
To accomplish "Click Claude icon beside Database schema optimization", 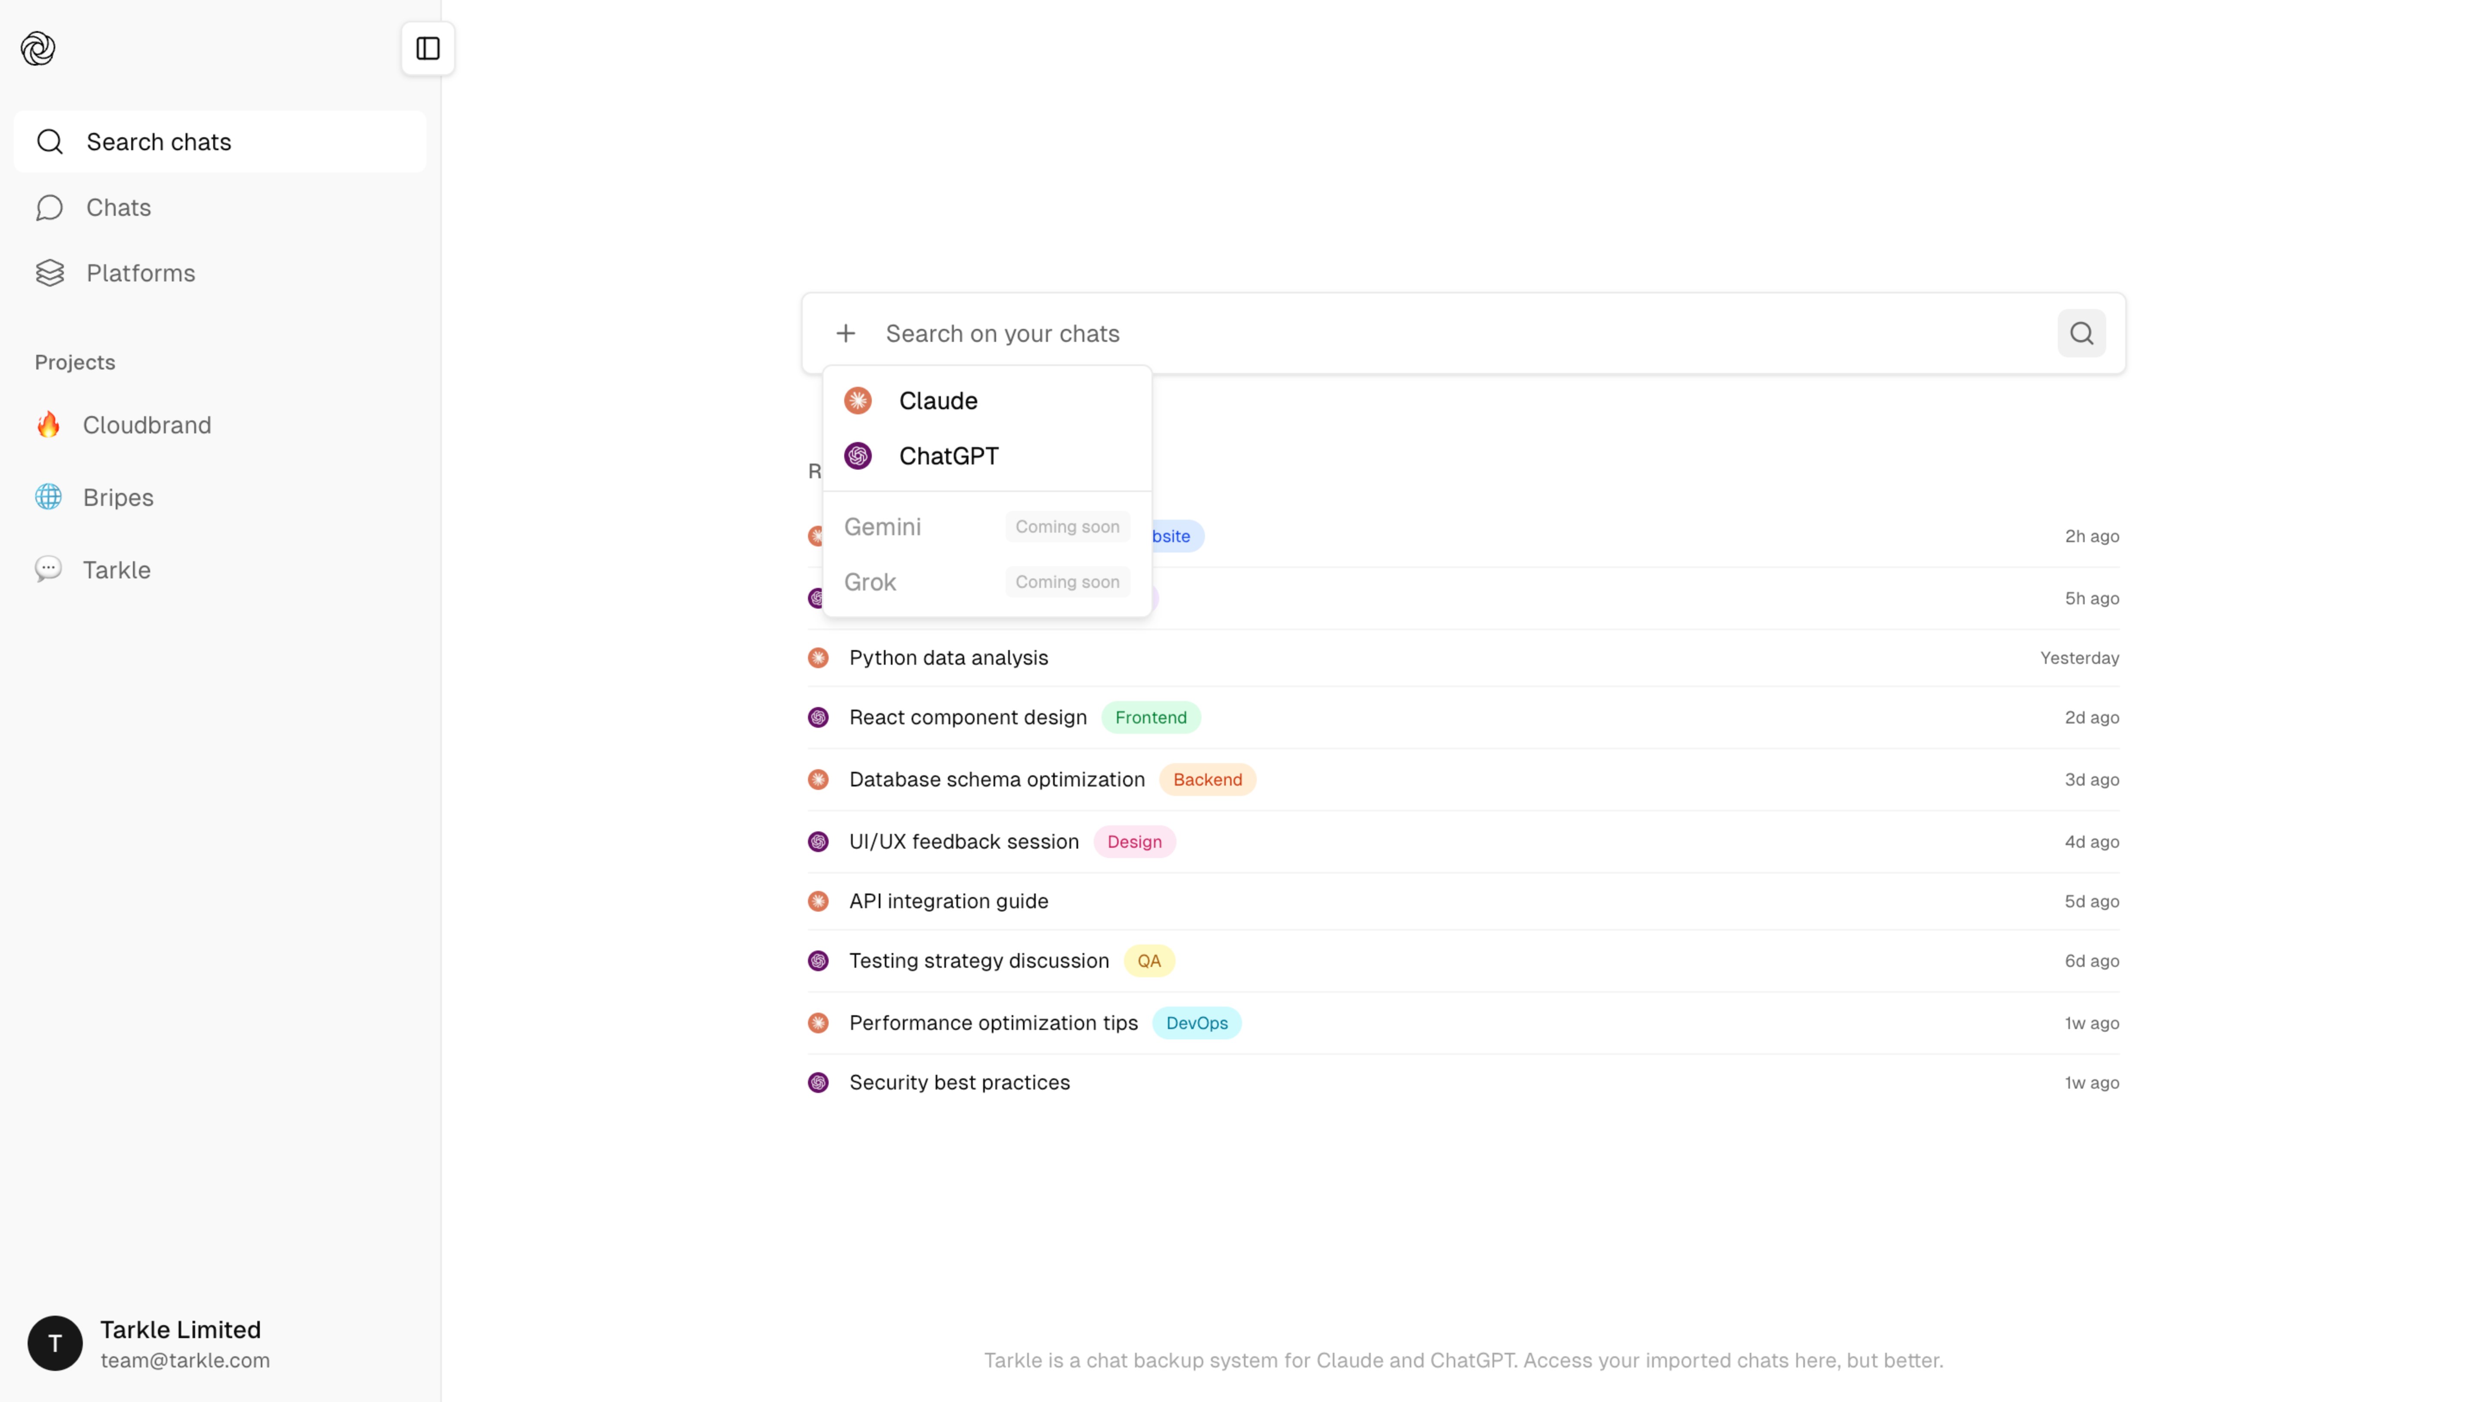I will pos(818,780).
